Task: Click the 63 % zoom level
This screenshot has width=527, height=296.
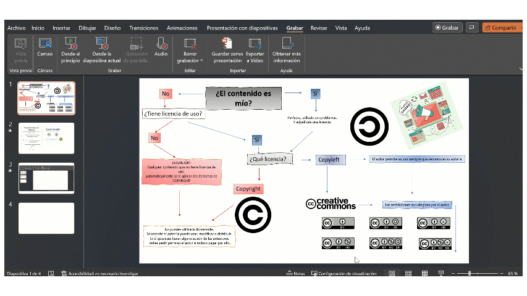Action: [x=513, y=274]
